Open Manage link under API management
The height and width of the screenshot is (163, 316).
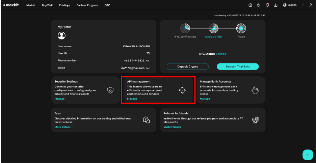tap(132, 99)
